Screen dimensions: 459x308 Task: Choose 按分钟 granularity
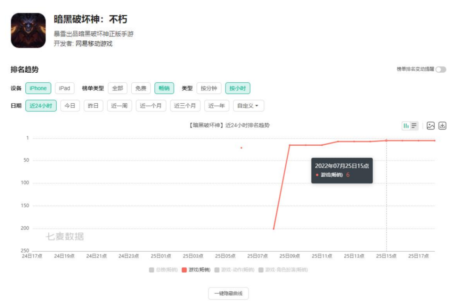tap(209, 88)
